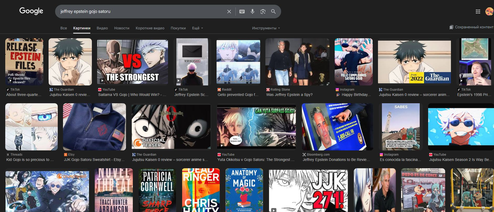Select the Картинки tab

(x=82, y=28)
